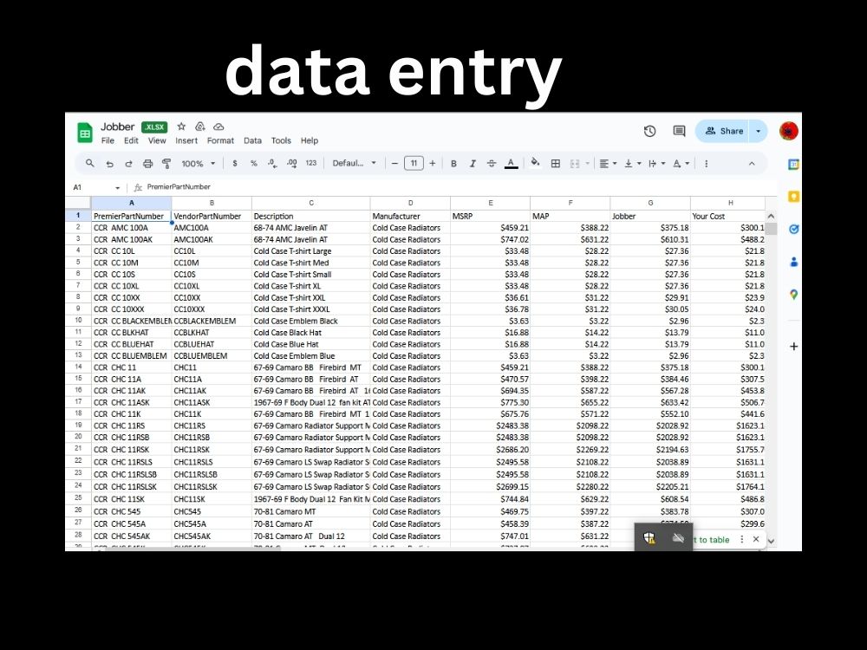Open the File menu
The image size is (867, 650).
(108, 141)
